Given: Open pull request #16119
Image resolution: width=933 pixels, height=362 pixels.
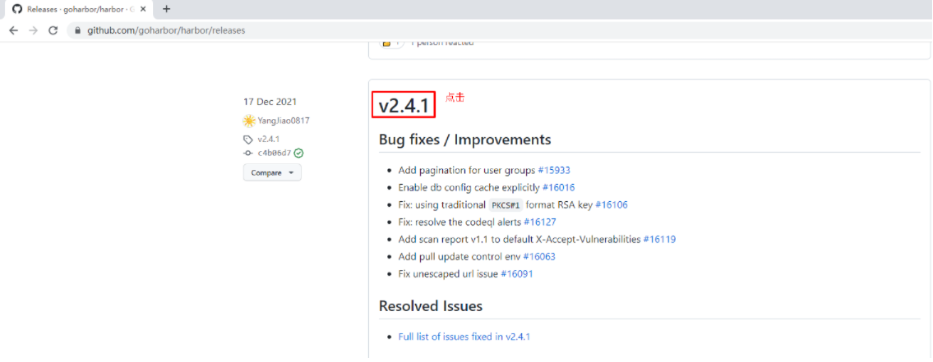Looking at the screenshot, I should (x=659, y=240).
